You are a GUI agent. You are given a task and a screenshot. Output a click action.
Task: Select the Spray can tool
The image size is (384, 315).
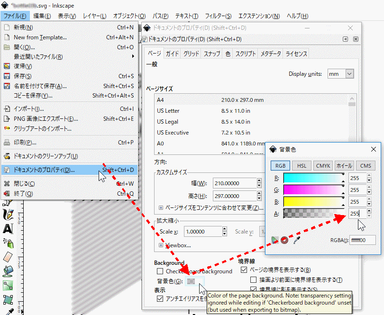coord(8,243)
